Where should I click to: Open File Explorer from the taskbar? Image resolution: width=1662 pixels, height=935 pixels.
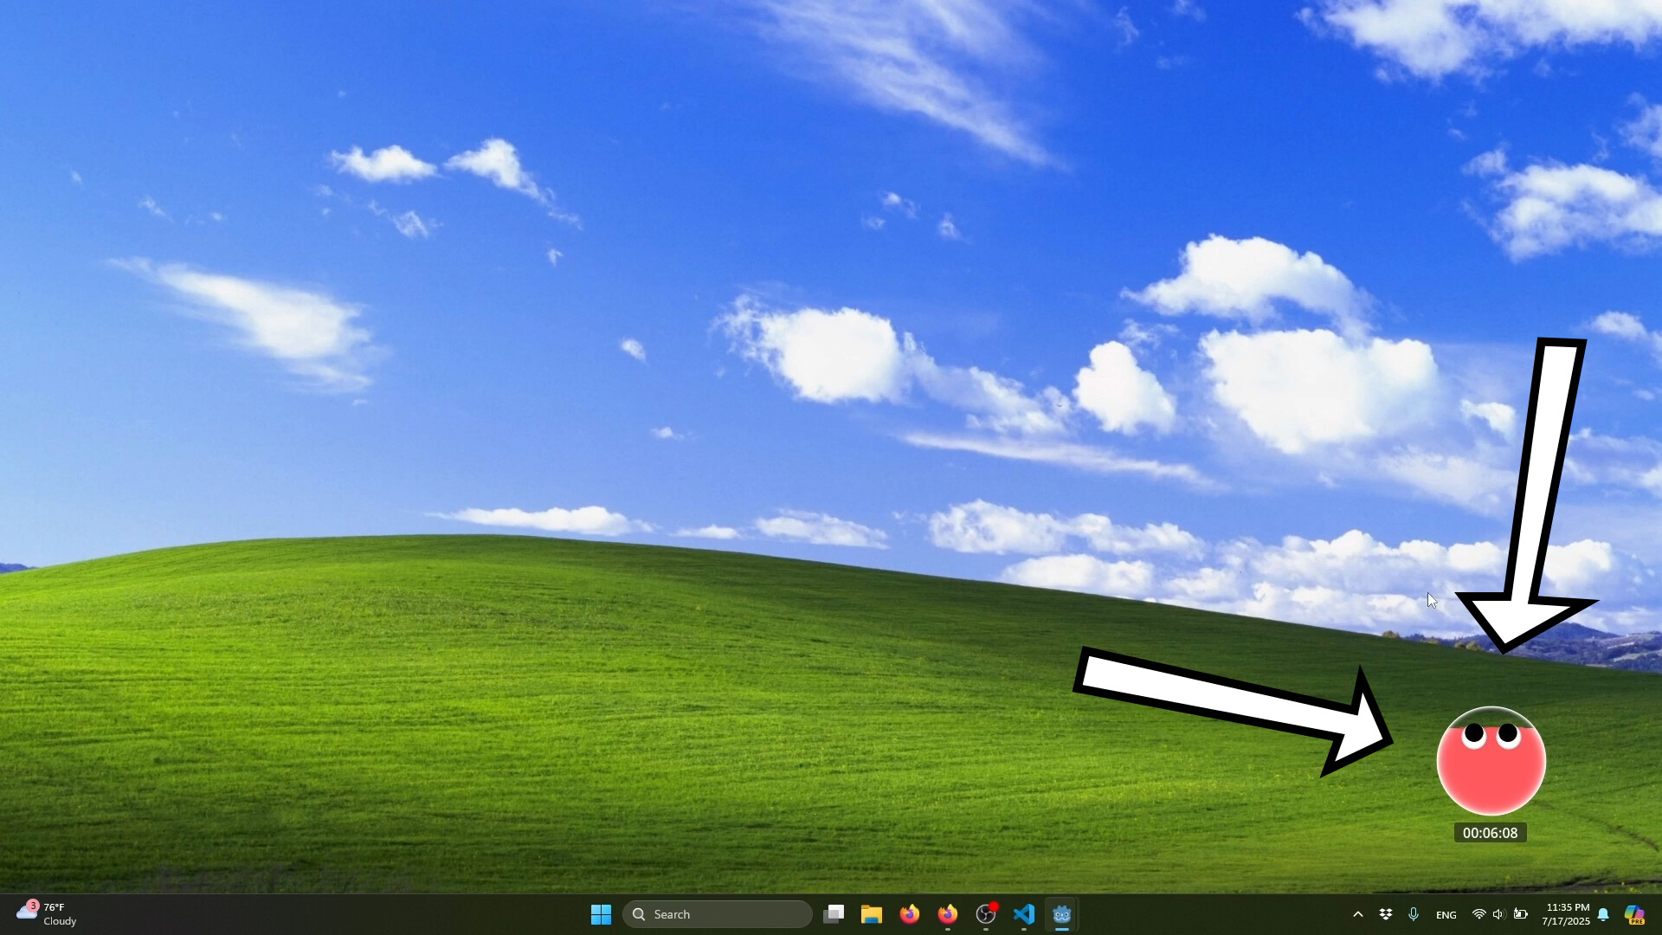[x=872, y=913]
